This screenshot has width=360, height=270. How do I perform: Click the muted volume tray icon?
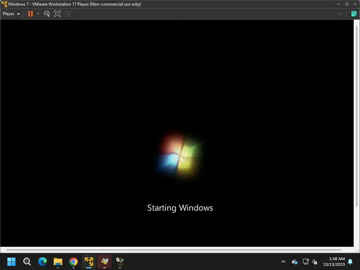(x=315, y=262)
